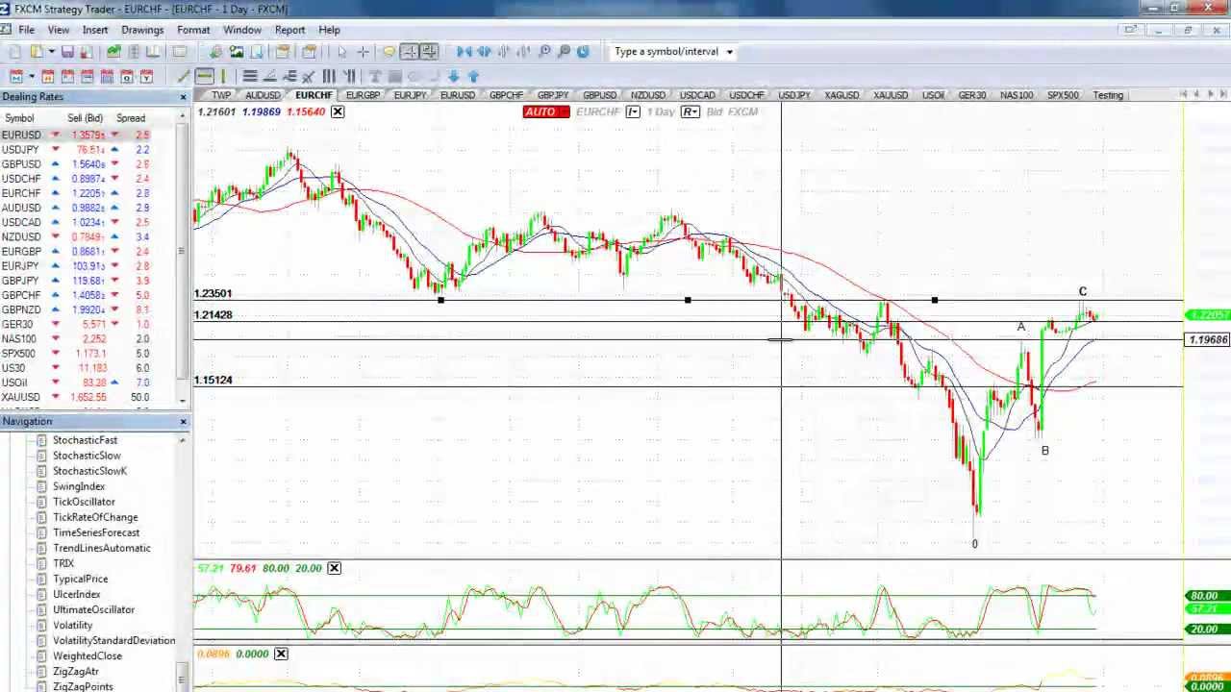The image size is (1231, 692).
Task: Click the Type a symbol/interval input field
Action: click(x=666, y=52)
